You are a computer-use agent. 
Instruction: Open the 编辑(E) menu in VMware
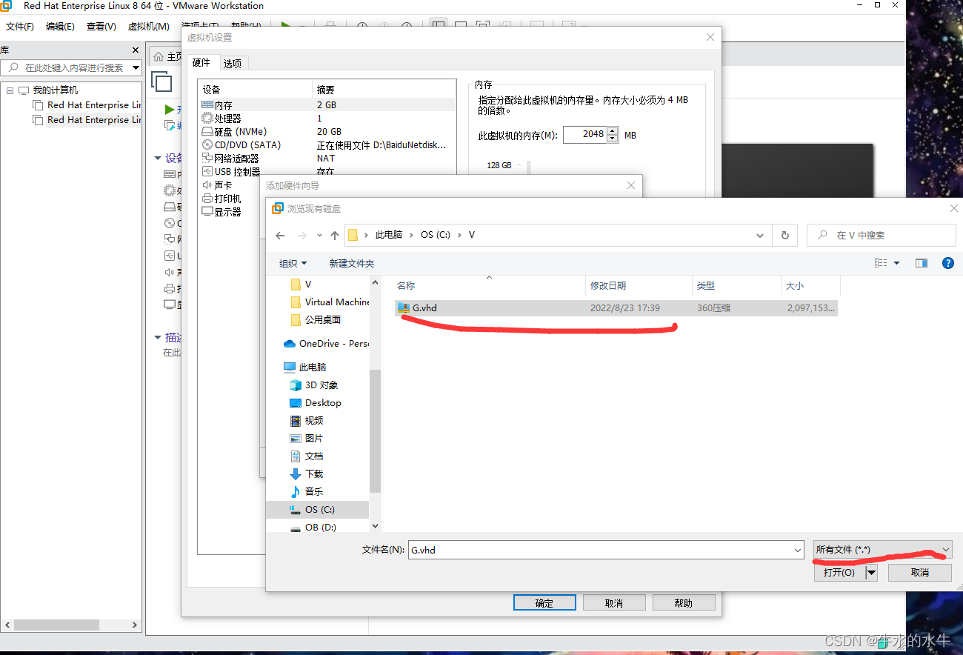[60, 27]
